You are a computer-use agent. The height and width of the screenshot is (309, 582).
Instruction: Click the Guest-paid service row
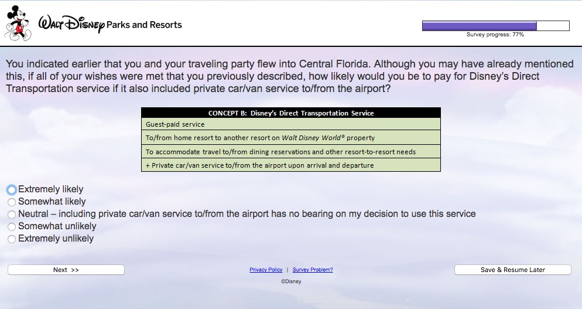(291, 124)
